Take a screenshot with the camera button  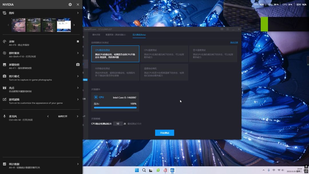click(x=78, y=65)
